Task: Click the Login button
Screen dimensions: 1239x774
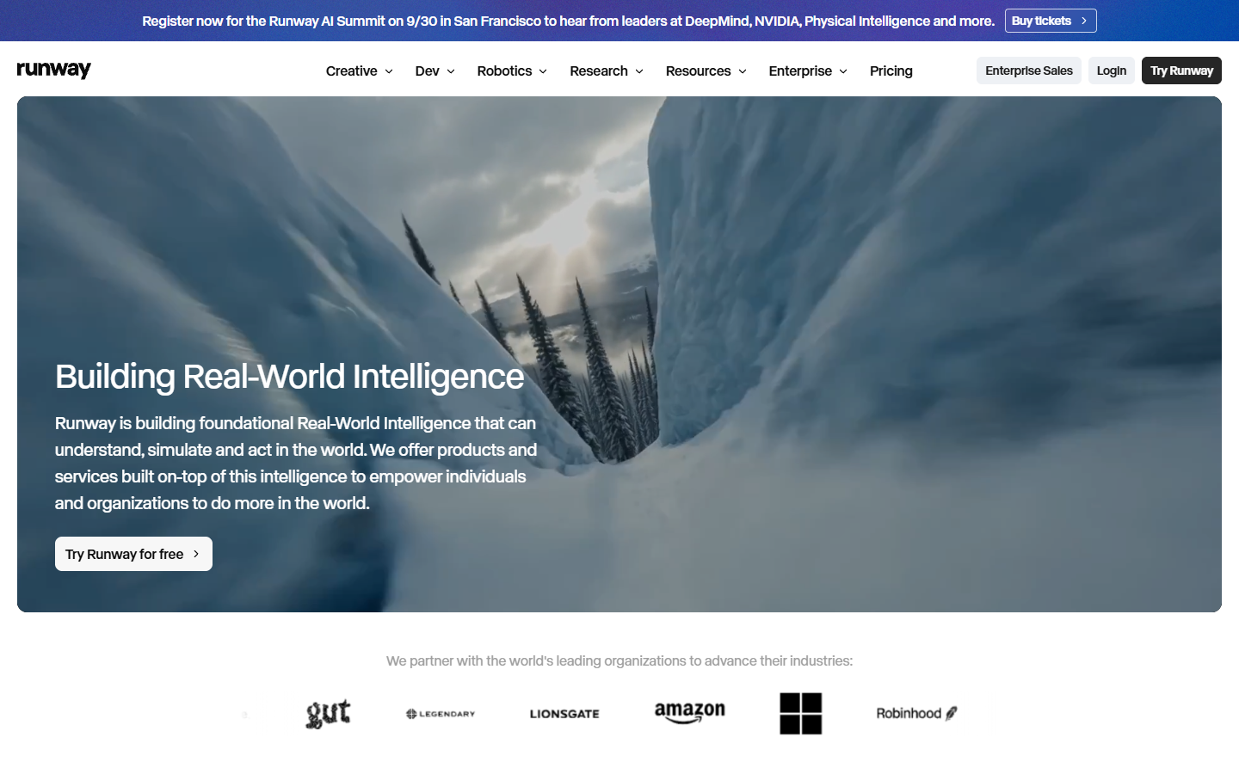Action: click(1112, 71)
